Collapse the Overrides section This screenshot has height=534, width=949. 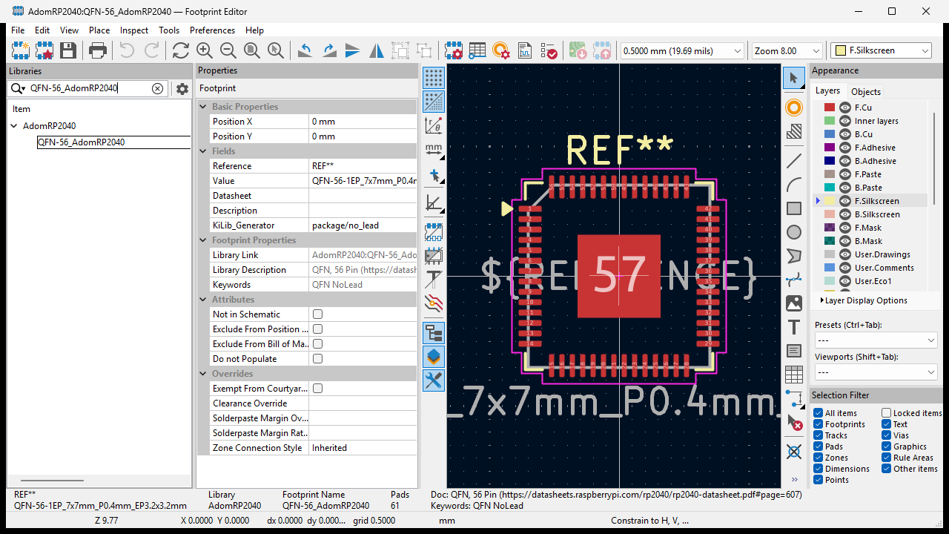click(x=204, y=374)
